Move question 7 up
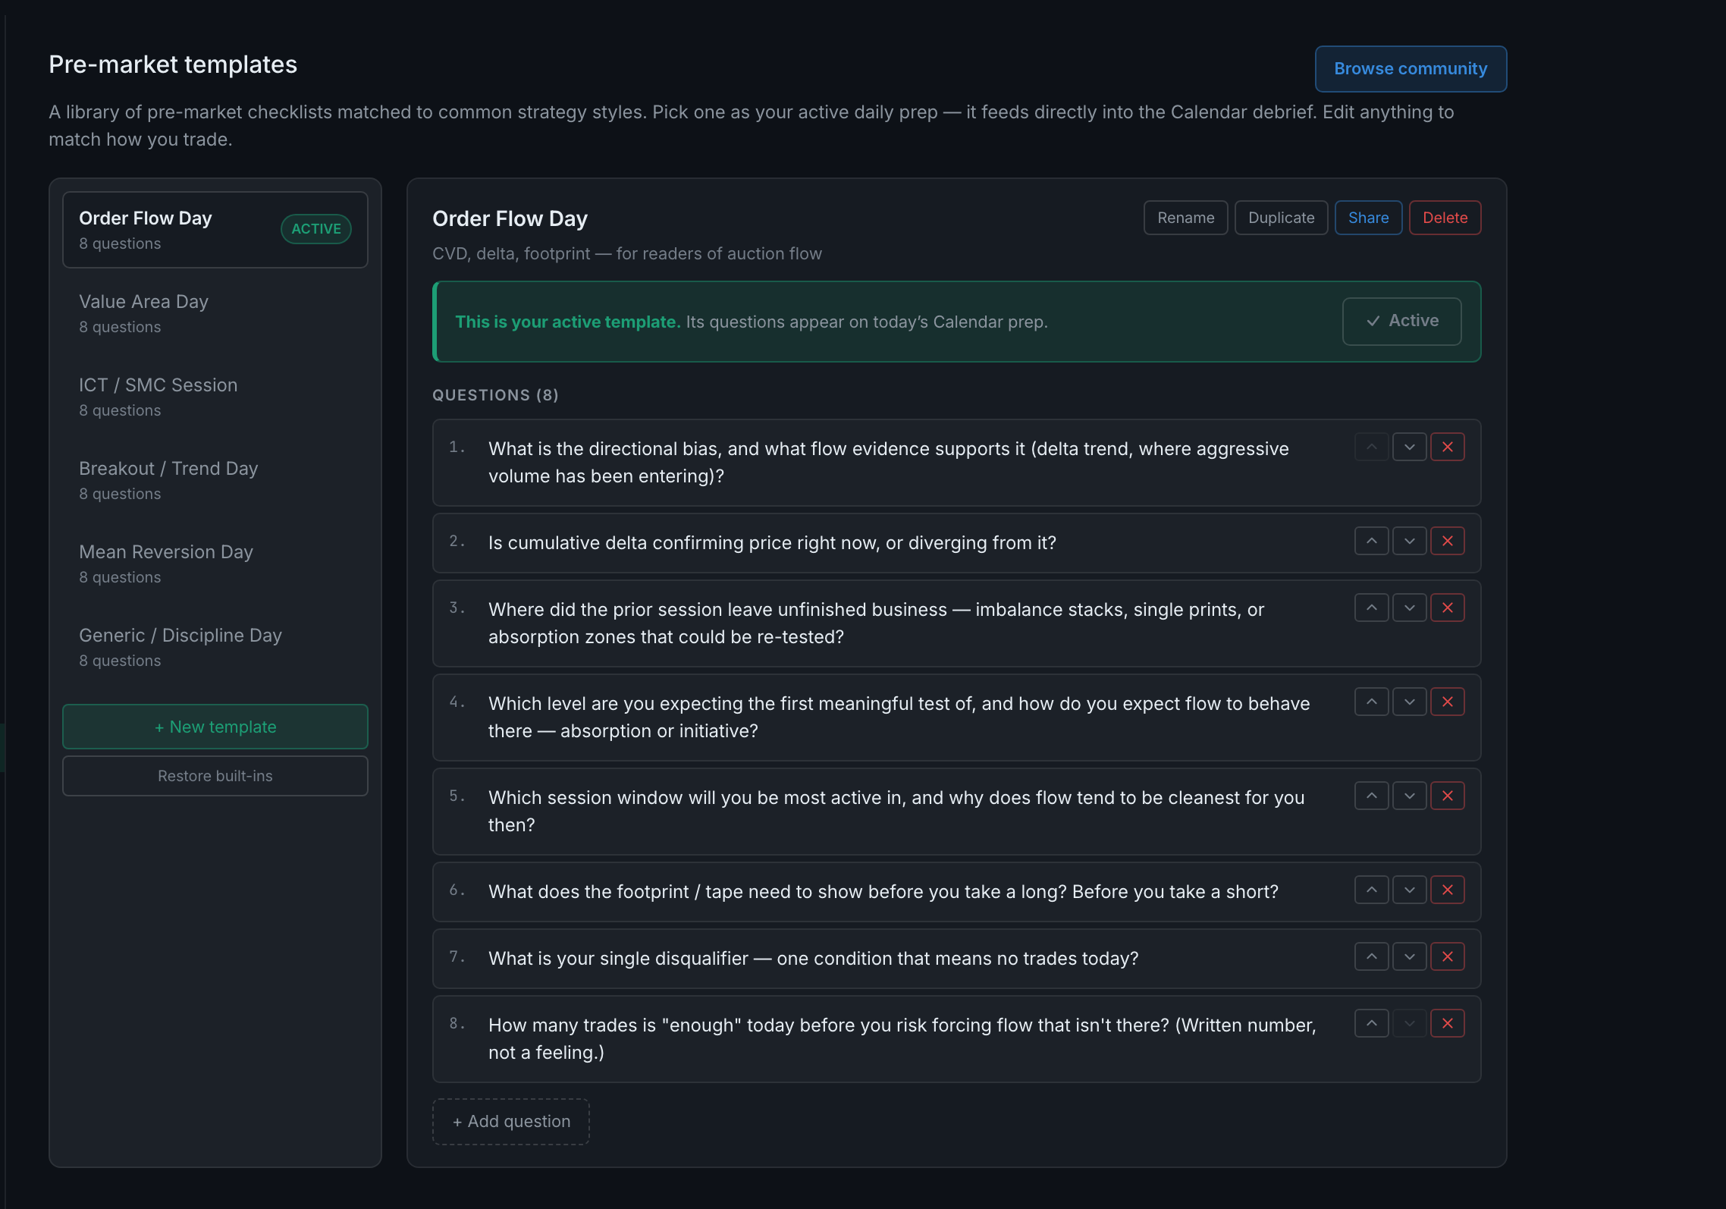Image resolution: width=1726 pixels, height=1209 pixels. 1371,956
